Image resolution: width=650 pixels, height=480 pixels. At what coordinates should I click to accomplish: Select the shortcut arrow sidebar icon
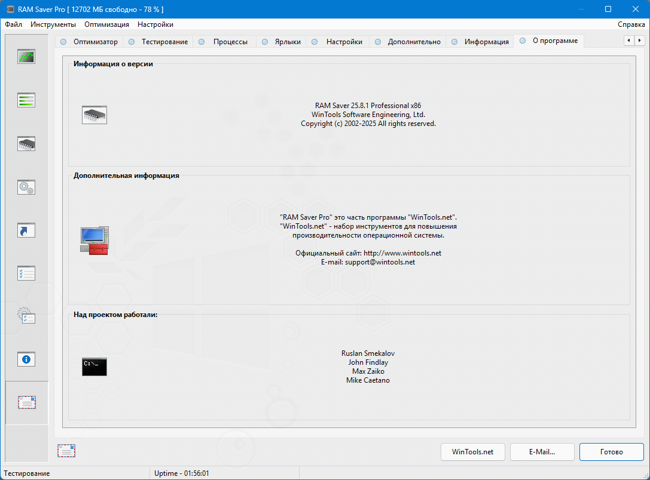[x=26, y=230]
